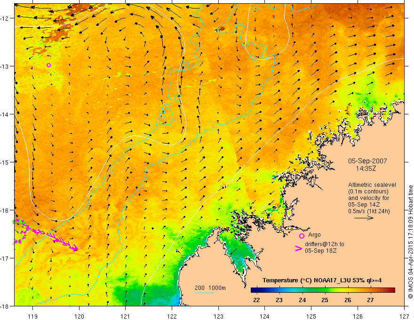Click the cyan bathymetry legend line
Viewport: 414px width, 320px height.
tap(204, 293)
